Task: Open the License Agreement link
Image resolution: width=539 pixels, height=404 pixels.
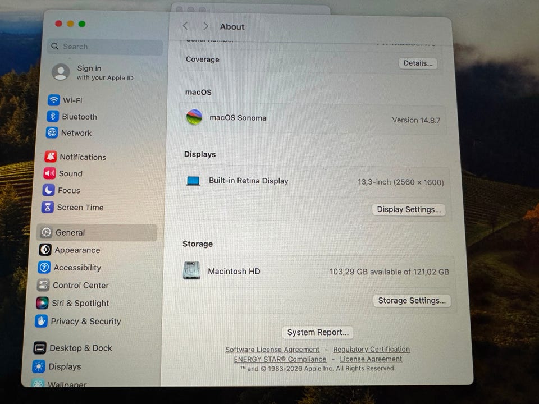Action: click(371, 359)
